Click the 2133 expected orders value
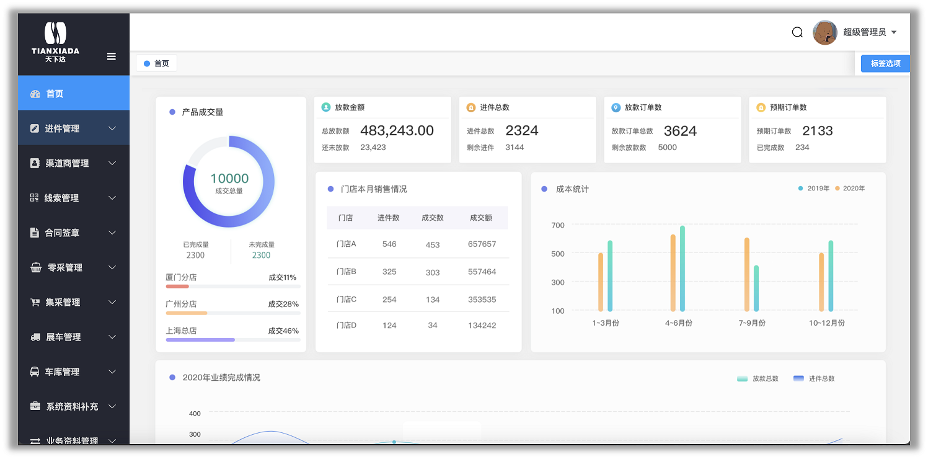Image resolution: width=928 pixels, height=459 pixels. tap(818, 130)
